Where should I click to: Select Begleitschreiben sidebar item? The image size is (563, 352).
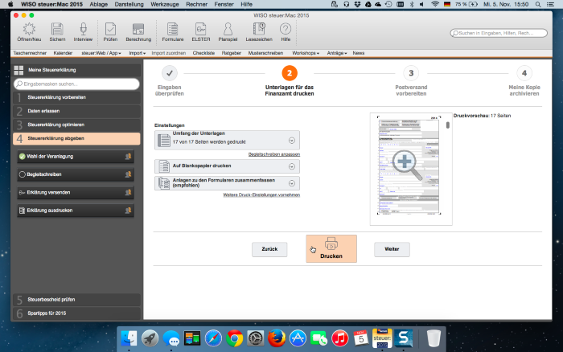(x=76, y=174)
